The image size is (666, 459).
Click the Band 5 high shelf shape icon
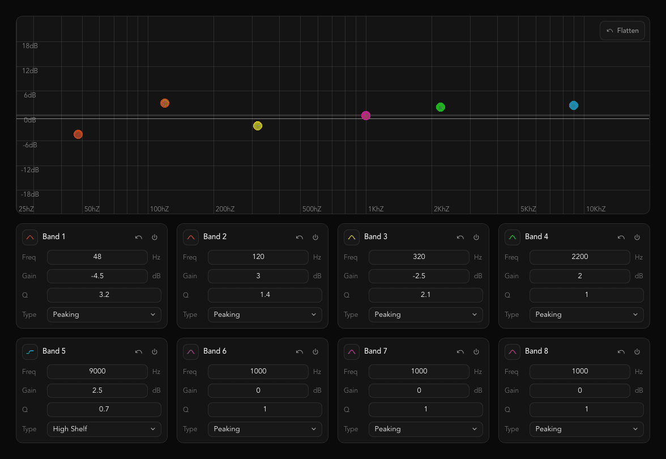click(29, 351)
